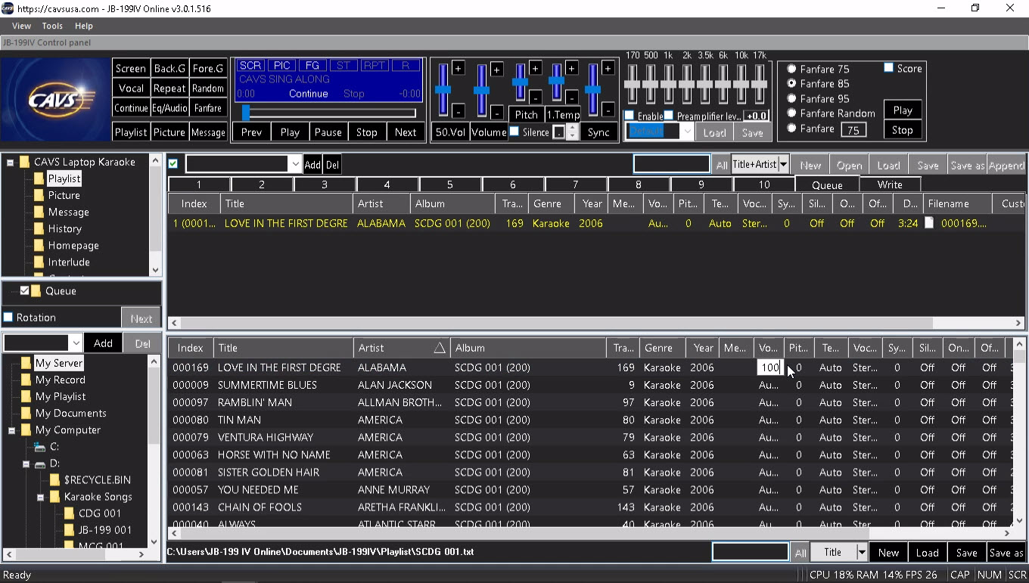This screenshot has width=1029, height=583.
Task: Click the 1k equalizer band slider
Action: click(668, 83)
